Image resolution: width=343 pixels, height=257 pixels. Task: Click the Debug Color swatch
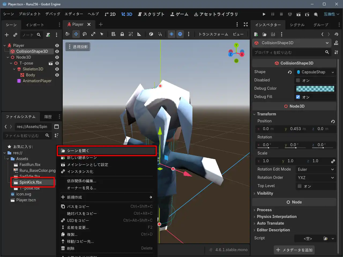315,89
